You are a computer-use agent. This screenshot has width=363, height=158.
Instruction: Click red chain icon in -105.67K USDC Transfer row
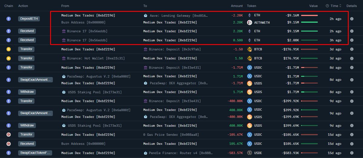tap(9, 134)
